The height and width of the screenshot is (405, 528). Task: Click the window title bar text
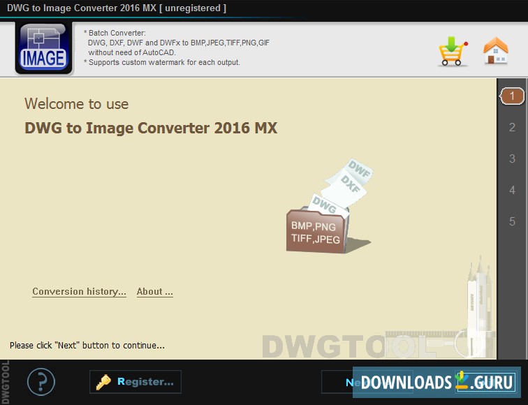(x=117, y=8)
